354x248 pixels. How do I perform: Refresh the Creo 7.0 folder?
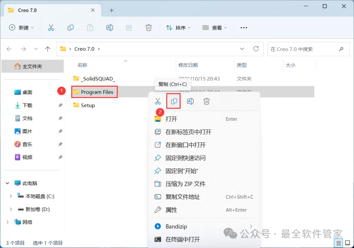click(256, 49)
